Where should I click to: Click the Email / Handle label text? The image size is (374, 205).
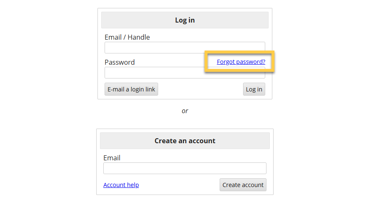click(127, 37)
